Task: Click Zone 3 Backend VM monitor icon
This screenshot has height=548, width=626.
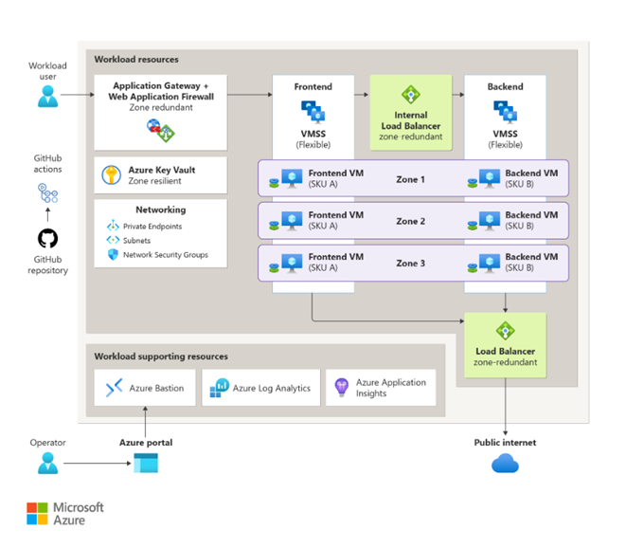Action: coord(490,263)
